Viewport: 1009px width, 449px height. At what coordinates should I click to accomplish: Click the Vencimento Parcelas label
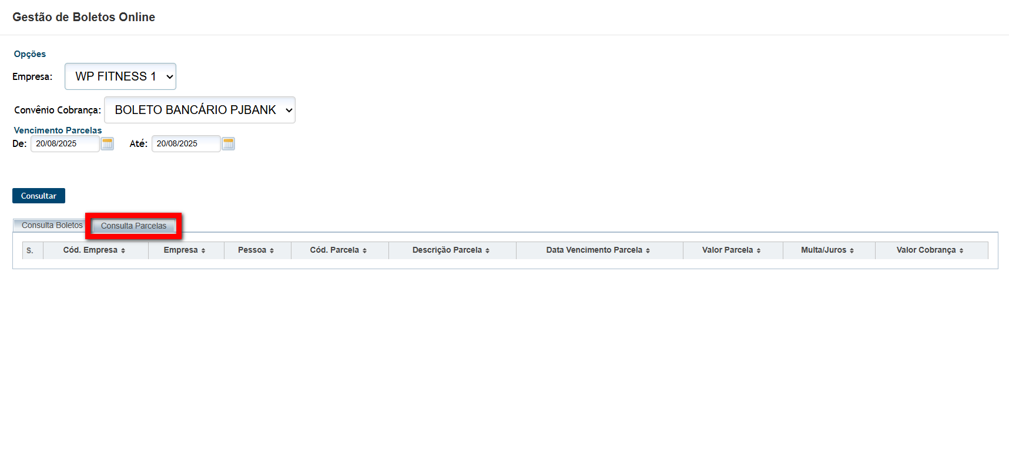tap(58, 130)
